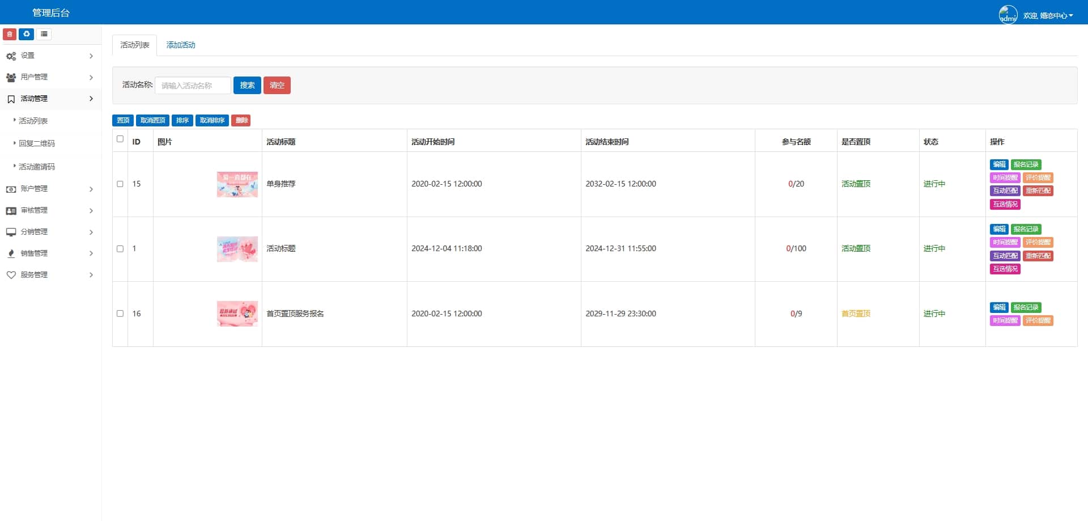Select the 活动列表 tab above the search bar
The height and width of the screenshot is (521, 1088).
pyautogui.click(x=135, y=45)
